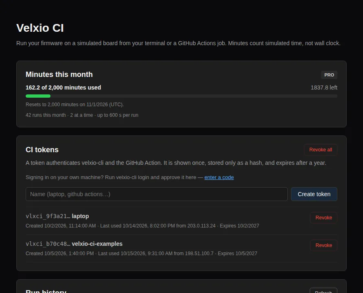The height and width of the screenshot is (293, 363).
Task: Click the Revoke all button
Action: [x=320, y=150]
